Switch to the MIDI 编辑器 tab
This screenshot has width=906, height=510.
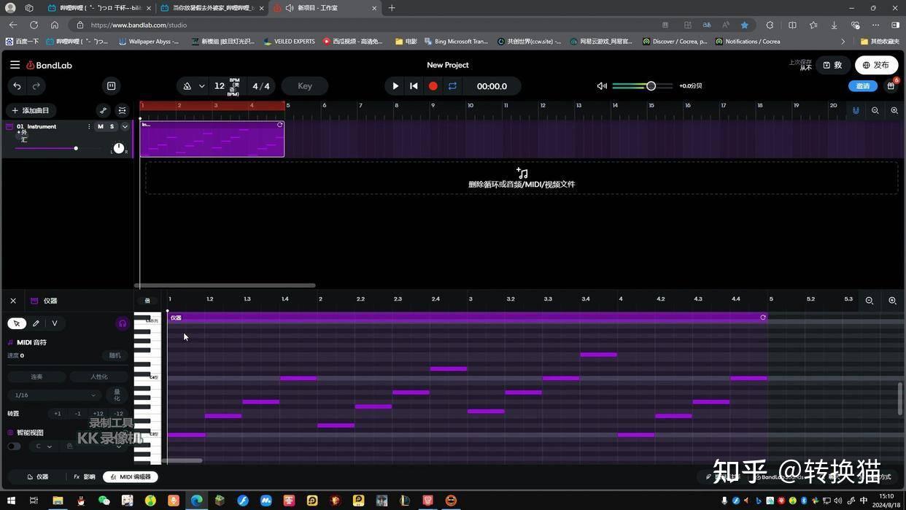tap(131, 476)
